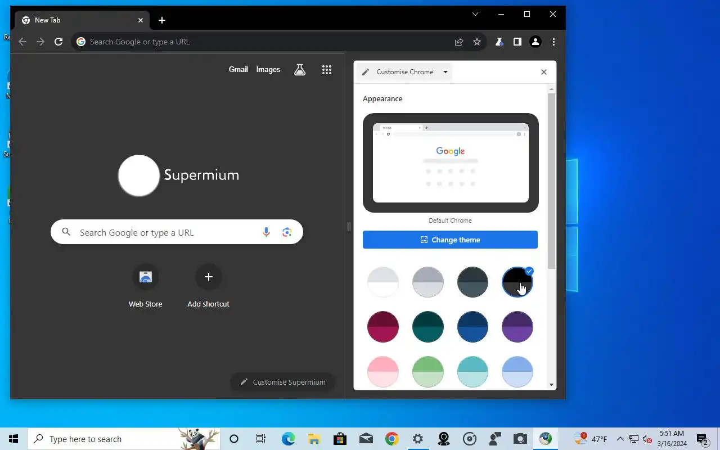The image size is (720, 450).
Task: Open the Settings gear on the taskbar
Action: point(417,439)
